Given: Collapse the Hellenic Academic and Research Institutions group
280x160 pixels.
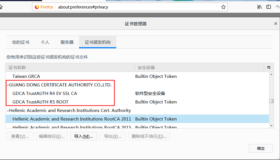Looking at the screenshot, I should [8, 111].
